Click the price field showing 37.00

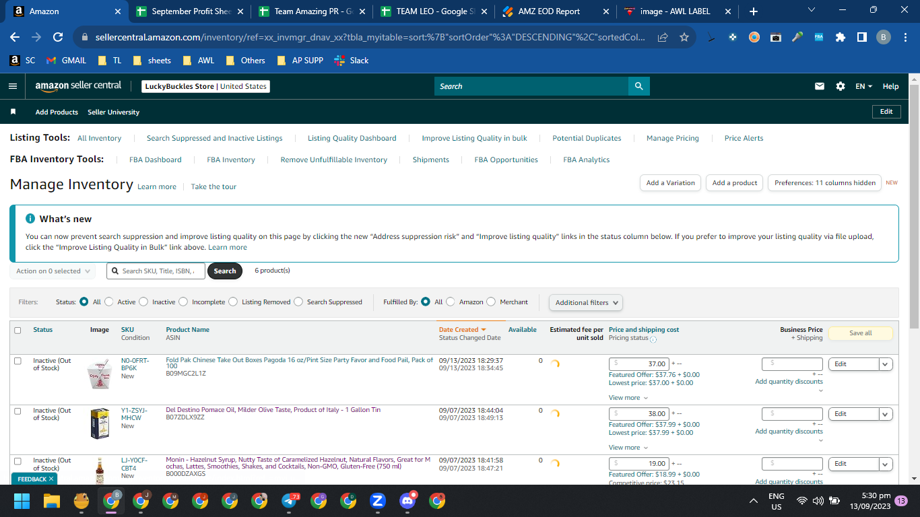click(x=638, y=364)
